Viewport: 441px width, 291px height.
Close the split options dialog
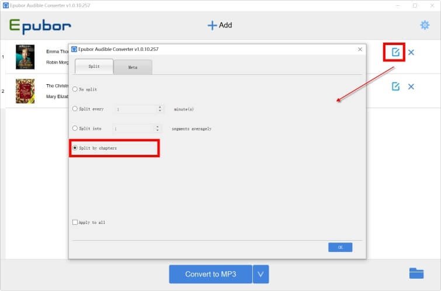360,50
